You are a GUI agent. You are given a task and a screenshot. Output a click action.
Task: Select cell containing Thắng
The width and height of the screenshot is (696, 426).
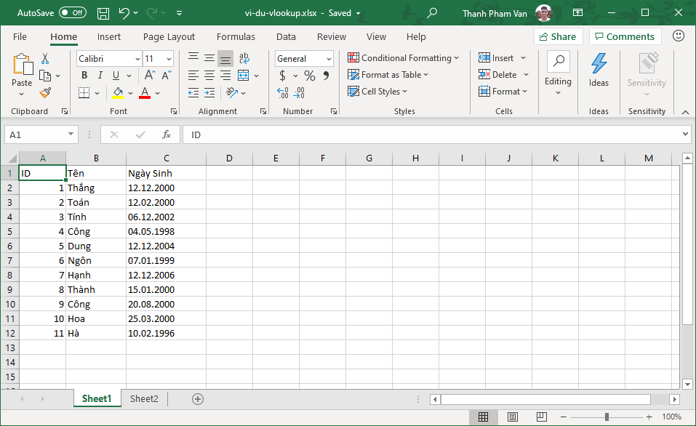point(96,188)
